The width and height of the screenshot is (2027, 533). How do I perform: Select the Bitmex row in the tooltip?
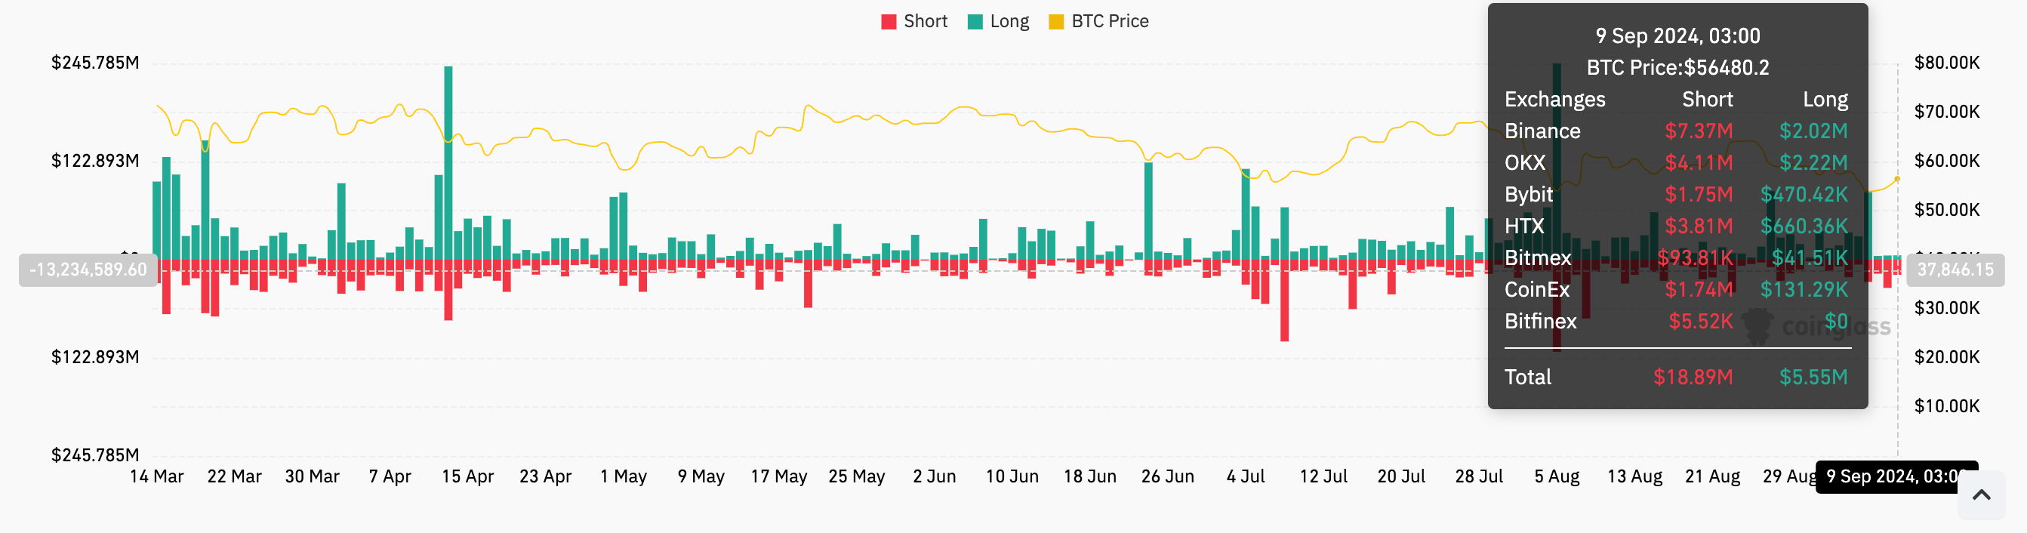1676,257
